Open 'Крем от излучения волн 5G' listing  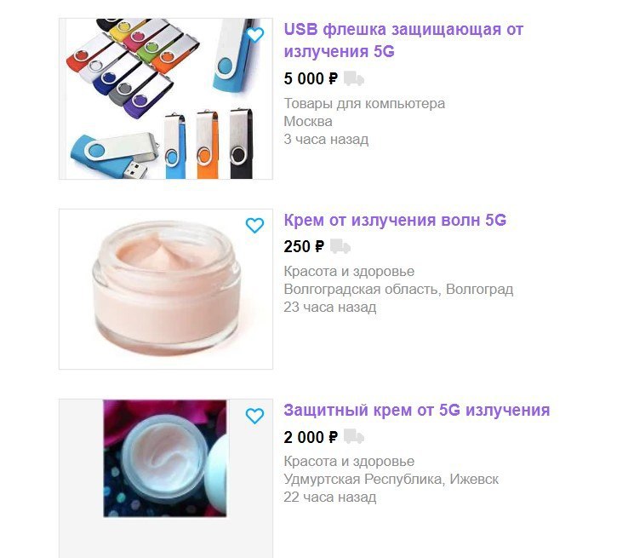[x=395, y=220]
